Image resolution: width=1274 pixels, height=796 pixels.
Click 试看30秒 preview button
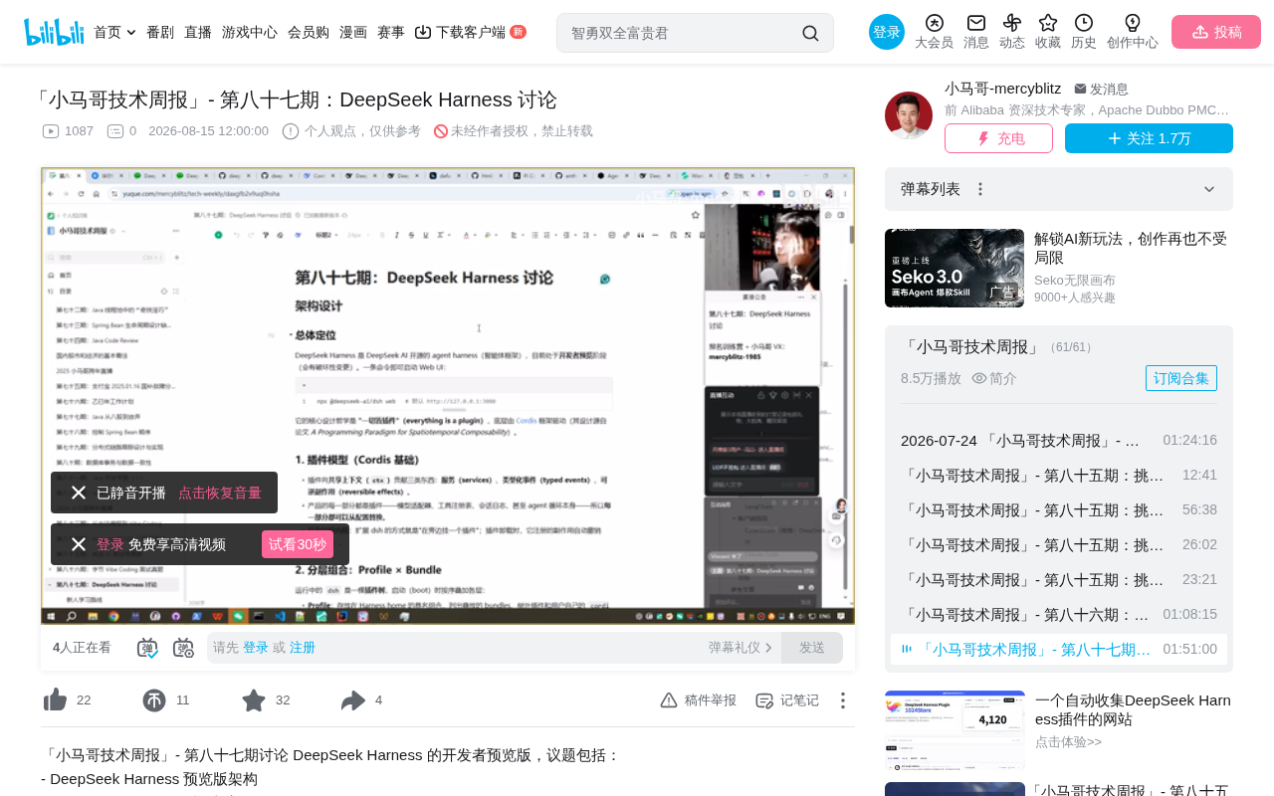[298, 544]
